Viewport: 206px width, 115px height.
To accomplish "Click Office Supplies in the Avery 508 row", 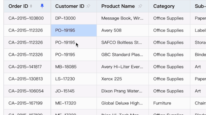I will pyautogui.click(x=169, y=30).
